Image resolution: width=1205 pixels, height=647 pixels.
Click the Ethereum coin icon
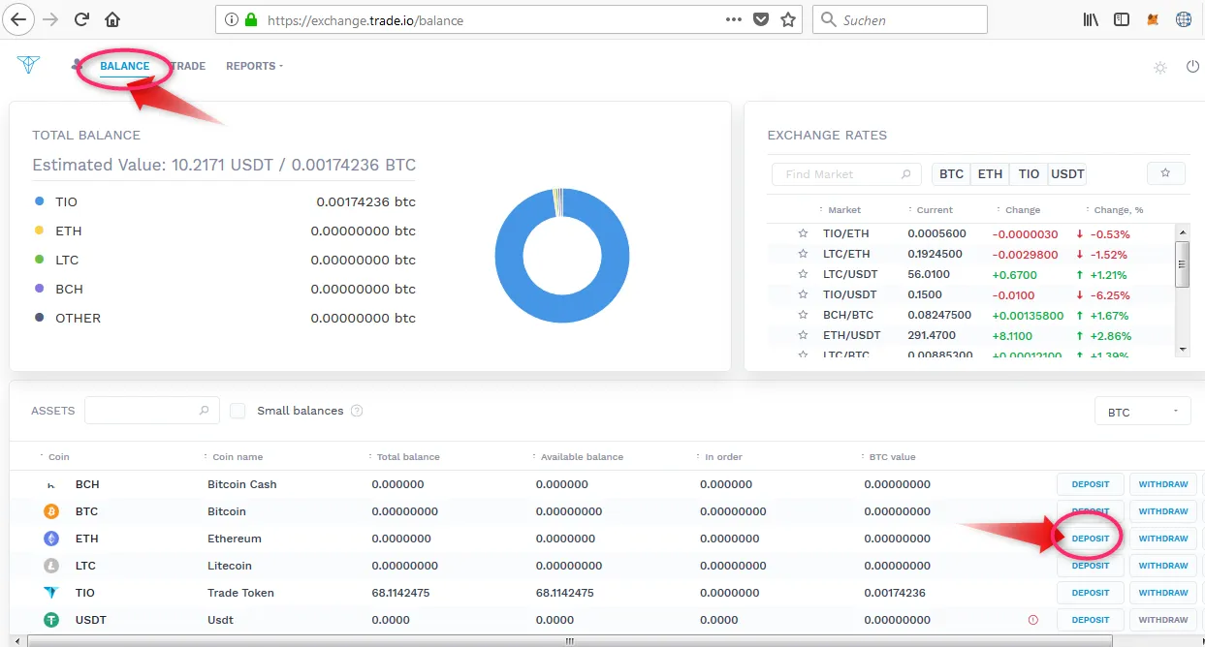pos(51,539)
